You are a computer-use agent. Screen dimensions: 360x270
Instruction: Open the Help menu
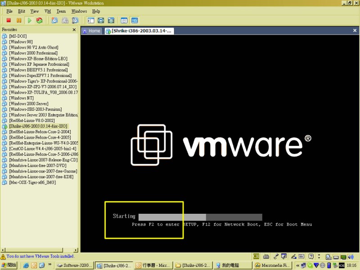click(96, 11)
